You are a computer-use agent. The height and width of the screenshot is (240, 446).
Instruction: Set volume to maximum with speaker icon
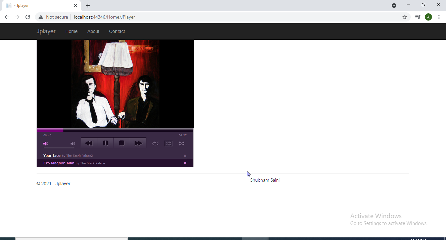point(73,143)
